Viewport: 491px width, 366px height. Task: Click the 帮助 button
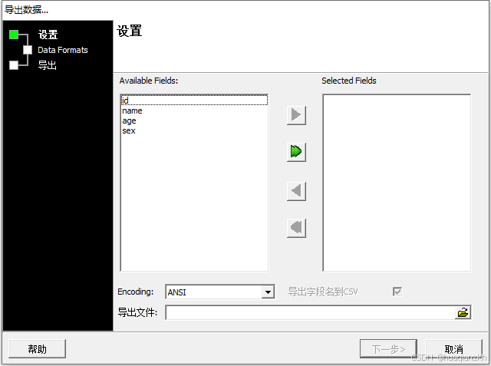click(38, 349)
